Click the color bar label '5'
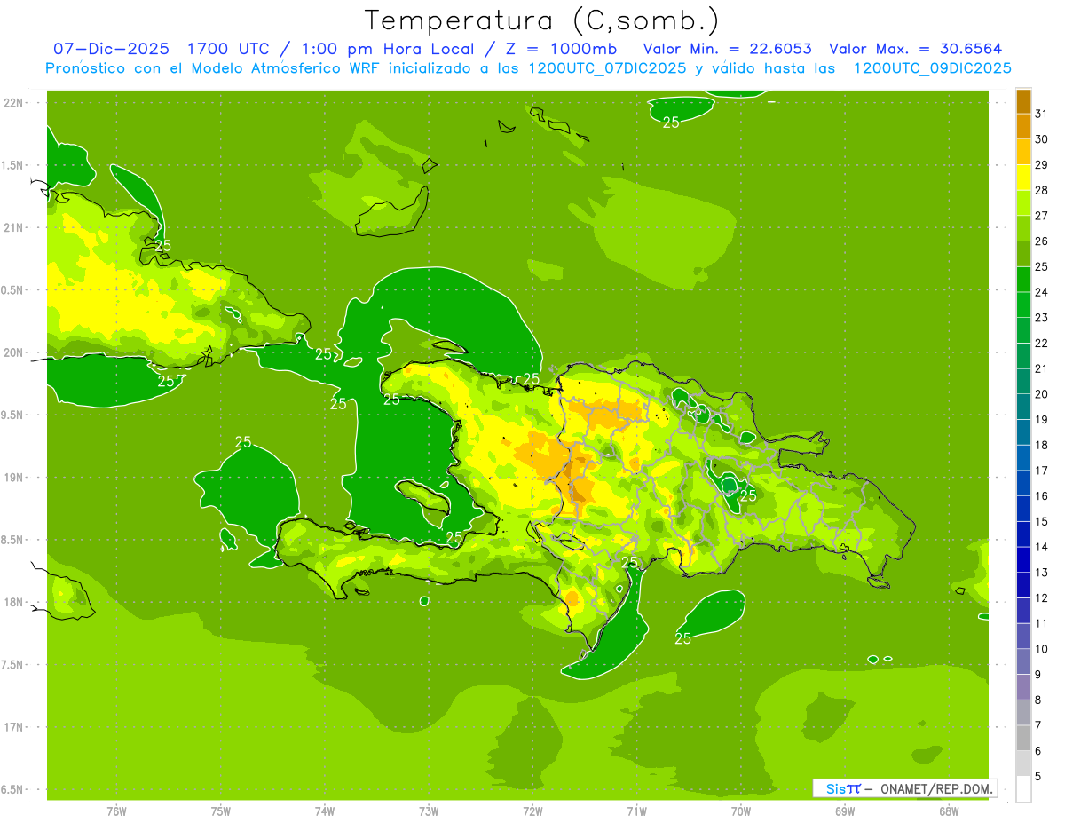The height and width of the screenshot is (823, 1065). point(1038,776)
